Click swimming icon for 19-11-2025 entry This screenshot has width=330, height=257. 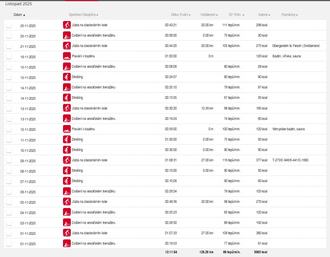(x=67, y=56)
